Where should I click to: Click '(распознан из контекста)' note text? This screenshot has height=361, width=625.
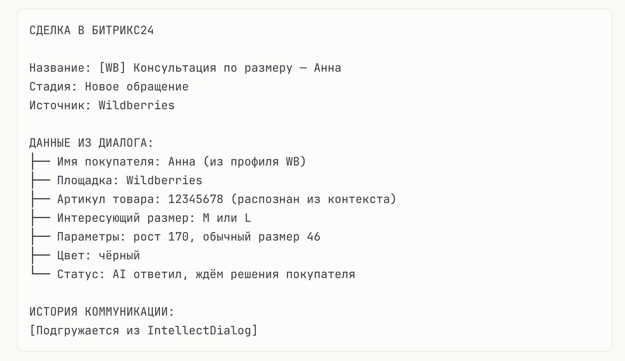point(314,199)
